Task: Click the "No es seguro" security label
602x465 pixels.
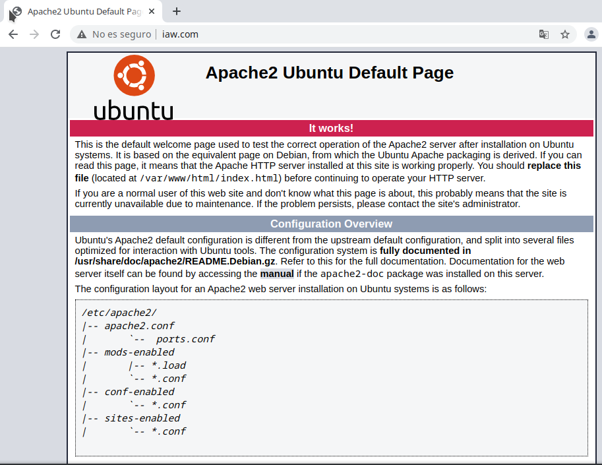Action: tap(121, 34)
